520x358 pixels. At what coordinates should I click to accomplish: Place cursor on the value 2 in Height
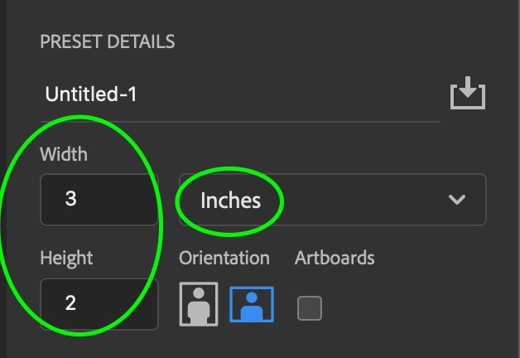point(70,303)
